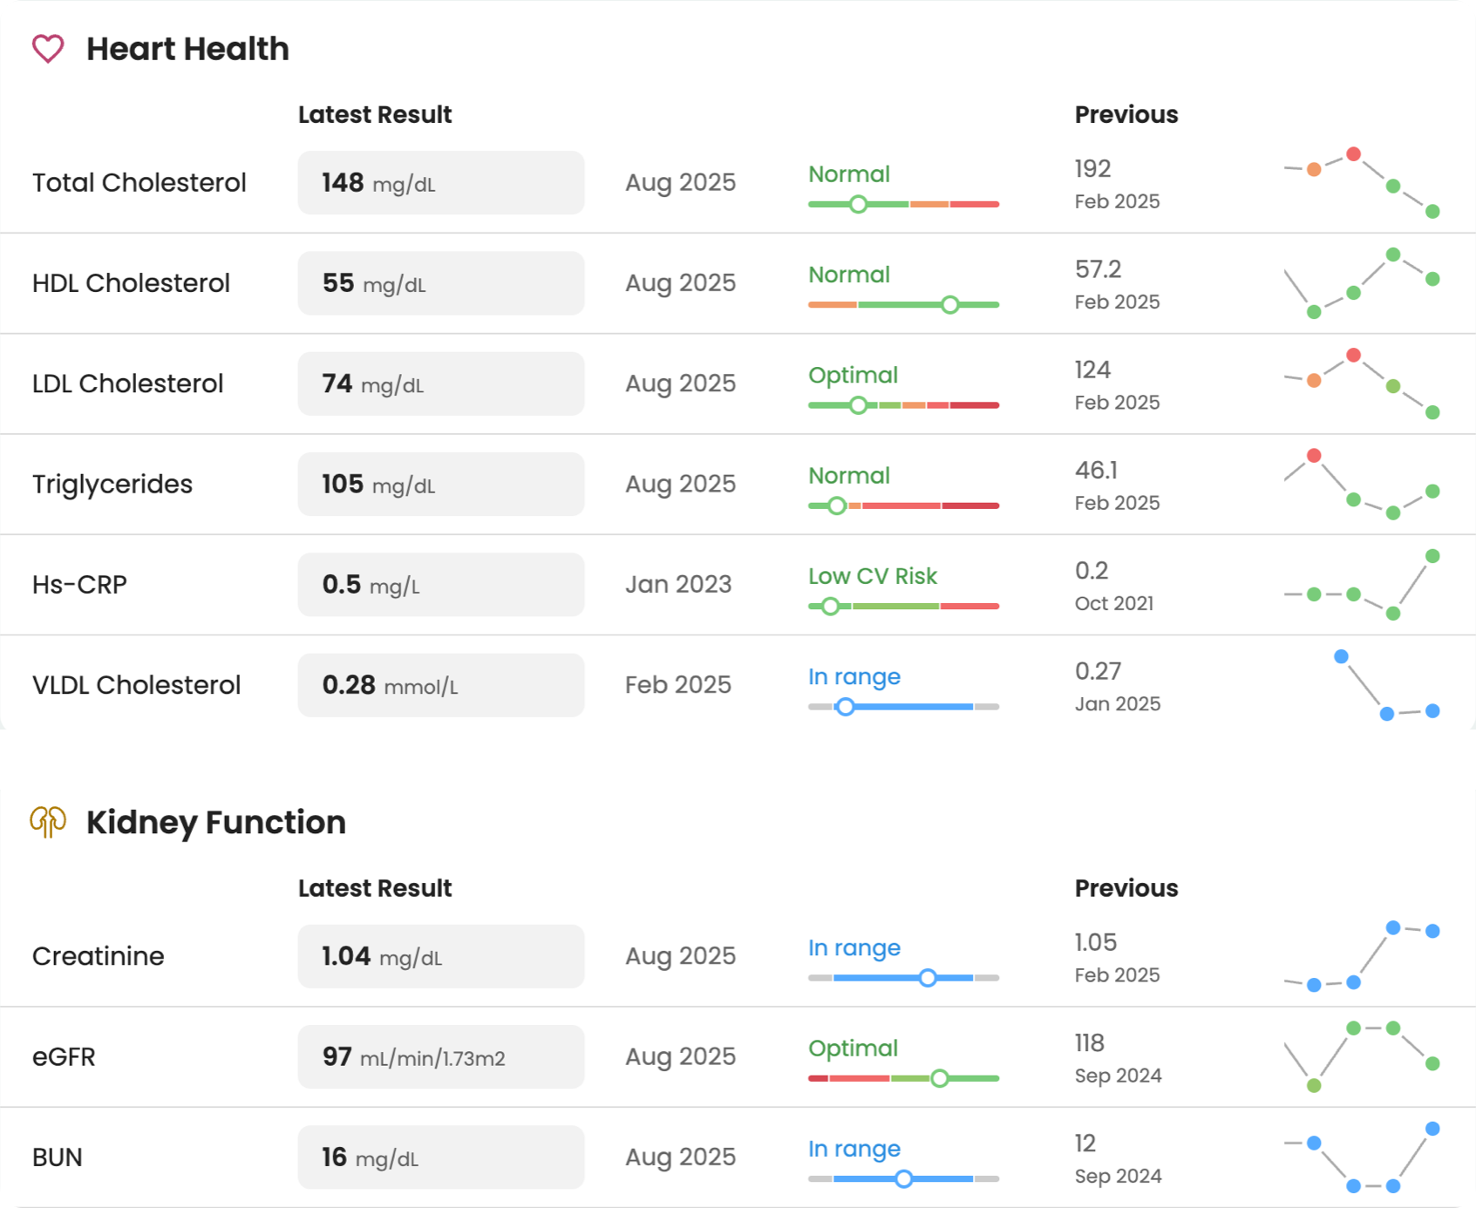Click the HDL Cholesterol trend graph
The height and width of the screenshot is (1208, 1476).
1360,283
